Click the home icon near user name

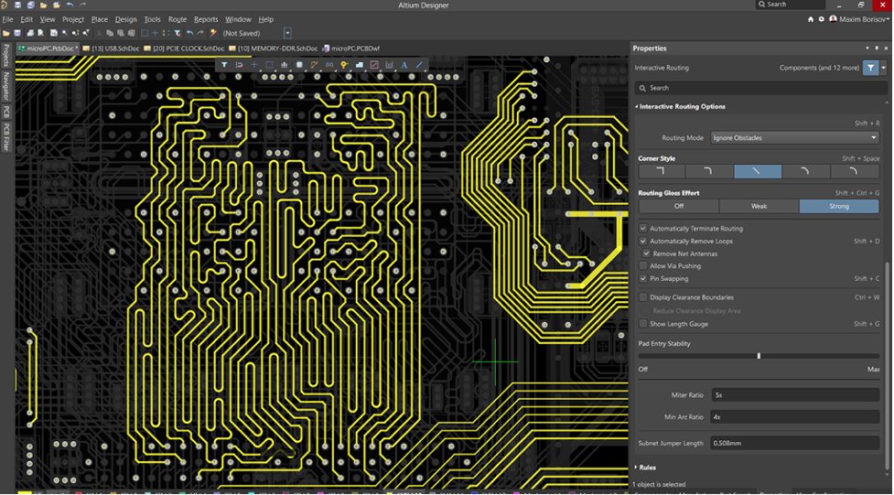(811, 19)
